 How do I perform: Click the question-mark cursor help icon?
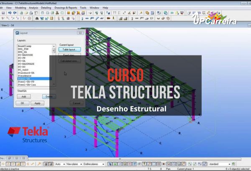coord(108,13)
